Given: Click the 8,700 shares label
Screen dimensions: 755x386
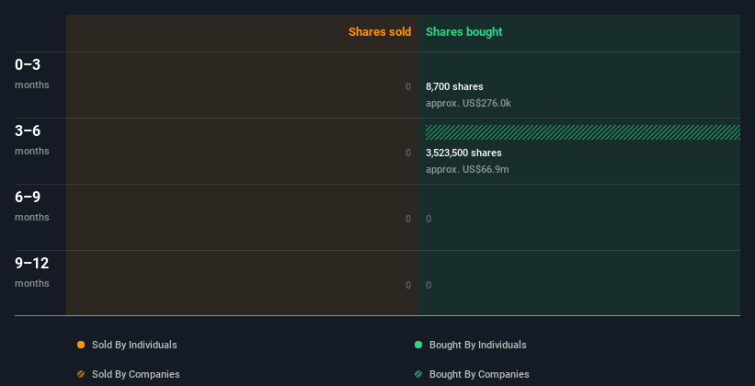Looking at the screenshot, I should click(x=454, y=86).
